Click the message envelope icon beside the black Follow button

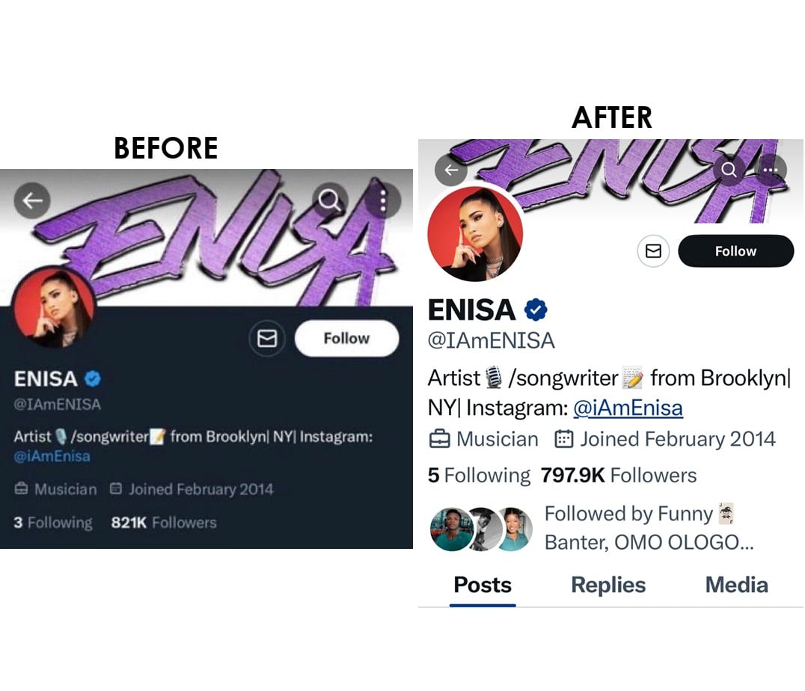653,251
